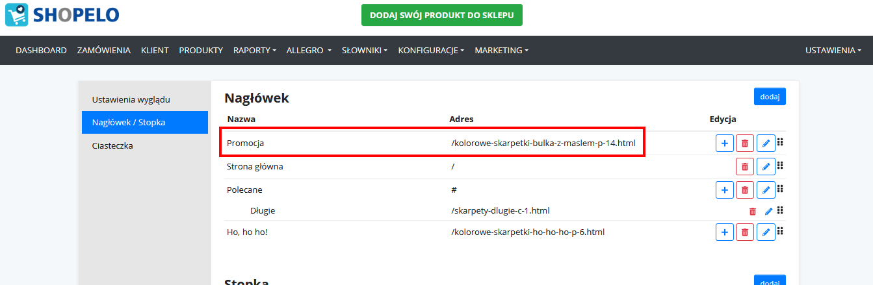The height and width of the screenshot is (285, 873).
Task: Open the KONFIGURACJE dropdown
Action: (431, 50)
